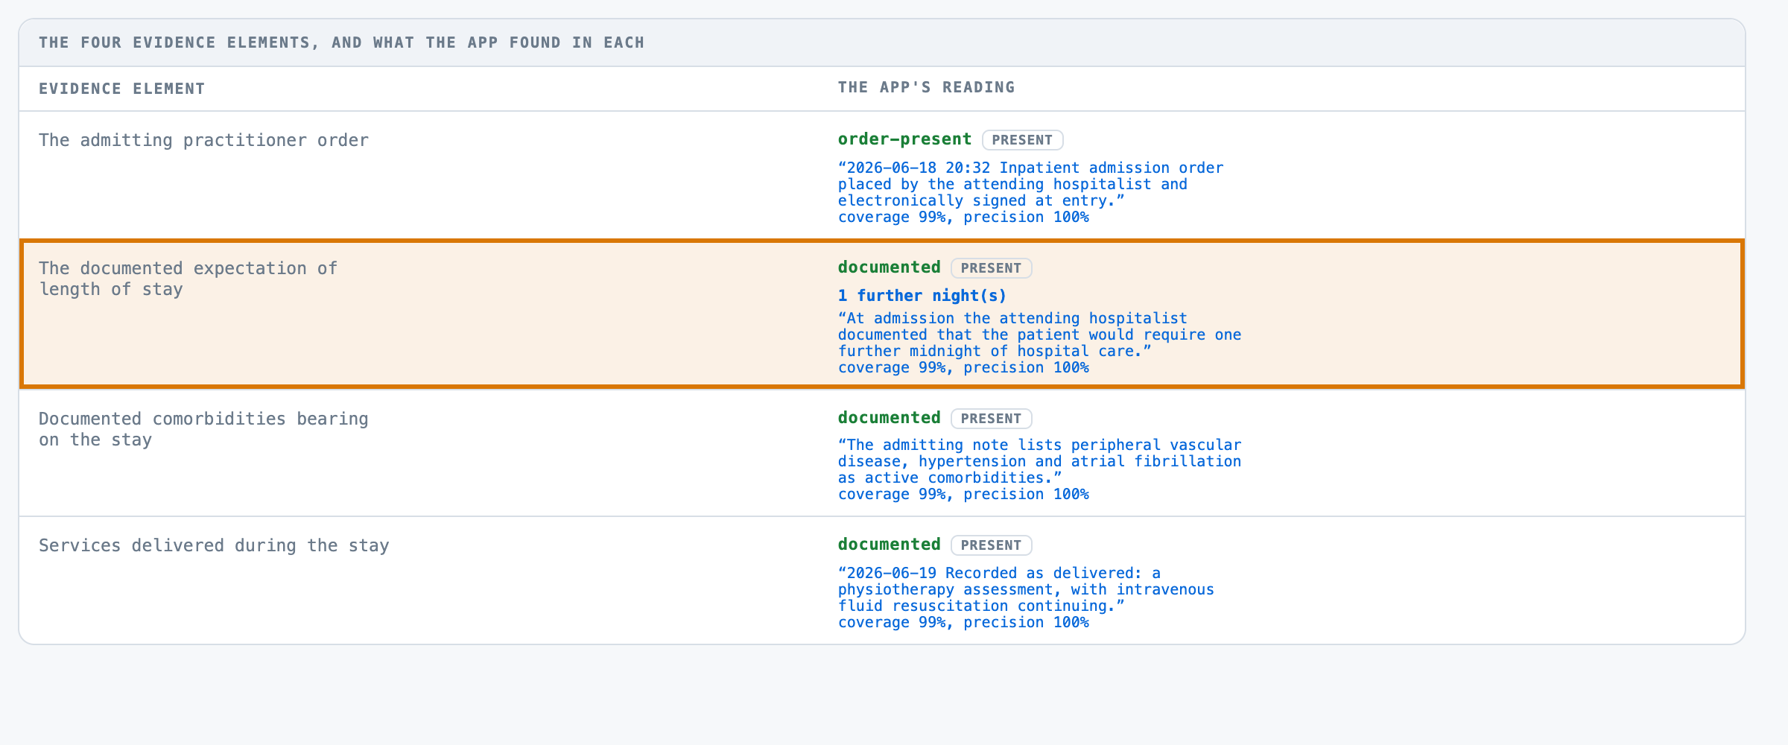Screen dimensions: 1788x745
Task: Click the Evidence Element column header
Action: tap(121, 89)
